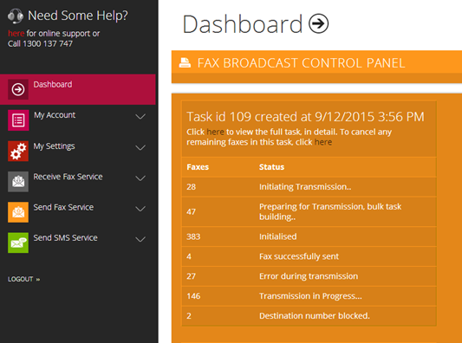Click the My Settings gears icon
The height and width of the screenshot is (343, 462).
coord(18,151)
